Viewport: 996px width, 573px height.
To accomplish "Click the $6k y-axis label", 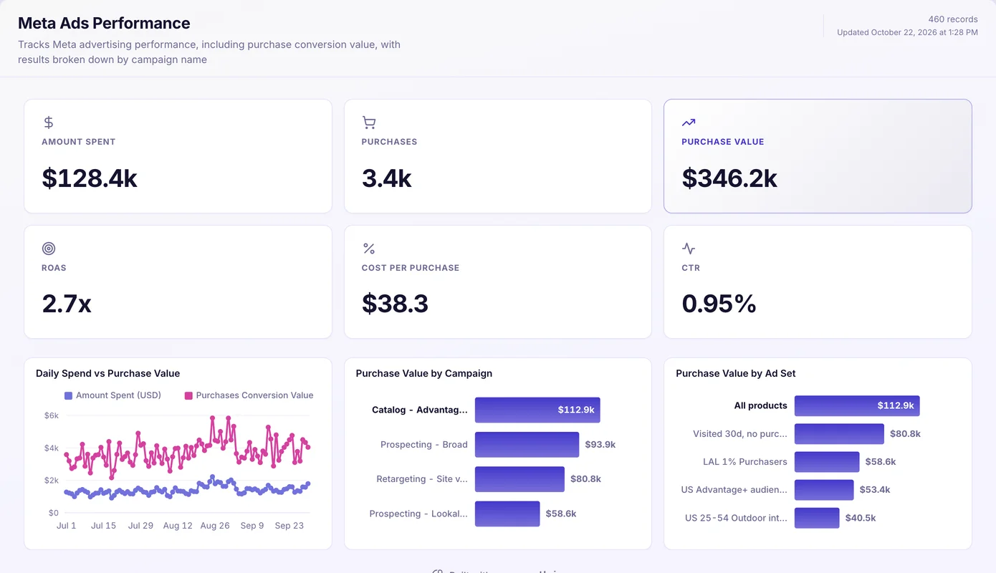I will click(x=52, y=415).
